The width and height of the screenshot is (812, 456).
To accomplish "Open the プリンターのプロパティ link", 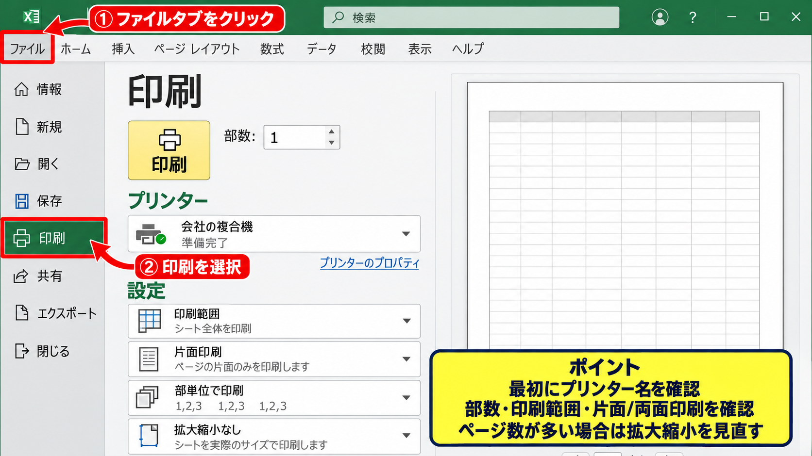I will point(369,263).
